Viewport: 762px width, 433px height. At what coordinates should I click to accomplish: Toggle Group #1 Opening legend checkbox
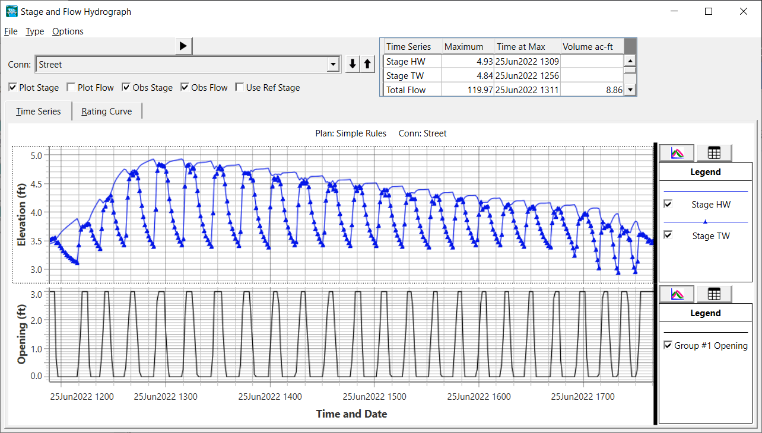click(x=668, y=345)
